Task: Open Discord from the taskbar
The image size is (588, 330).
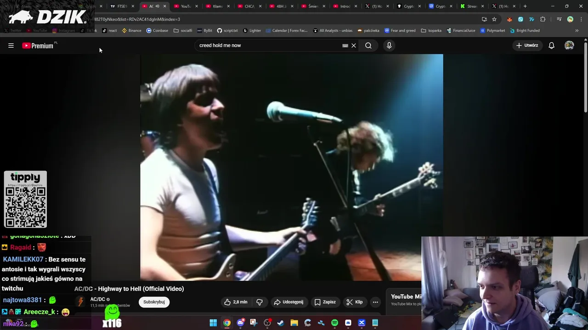Action: [x=240, y=323]
